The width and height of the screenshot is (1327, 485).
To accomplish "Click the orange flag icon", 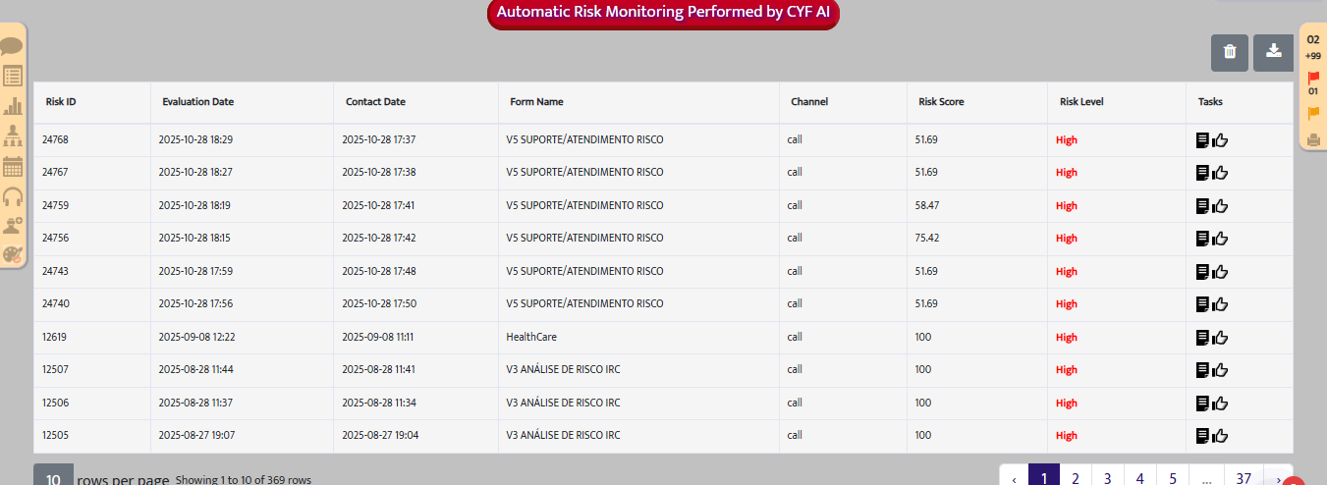I will [1313, 113].
